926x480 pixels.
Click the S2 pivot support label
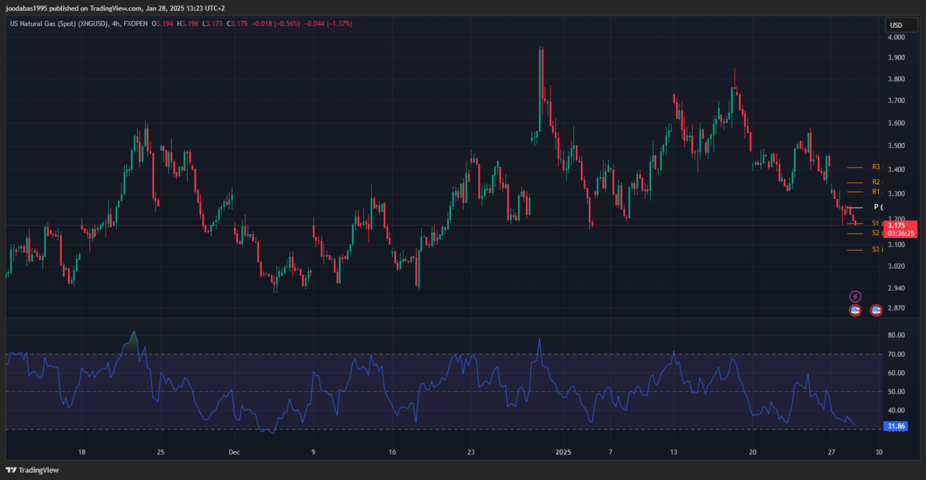(876, 234)
